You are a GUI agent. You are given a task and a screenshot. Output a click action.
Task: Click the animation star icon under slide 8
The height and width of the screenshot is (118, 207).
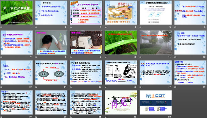[x=36, y=57]
